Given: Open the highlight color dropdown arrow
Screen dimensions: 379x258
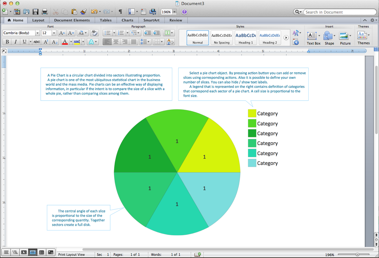Looking at the screenshot, I should [83, 41].
